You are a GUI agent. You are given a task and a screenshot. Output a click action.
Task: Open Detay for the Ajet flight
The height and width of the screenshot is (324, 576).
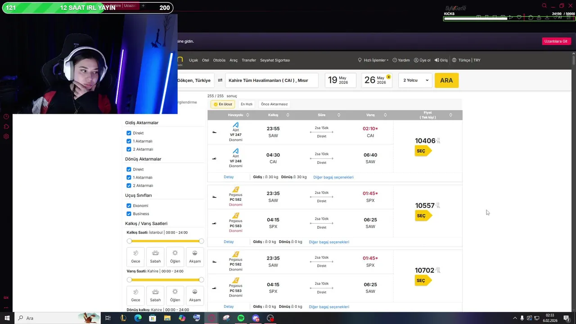229,177
